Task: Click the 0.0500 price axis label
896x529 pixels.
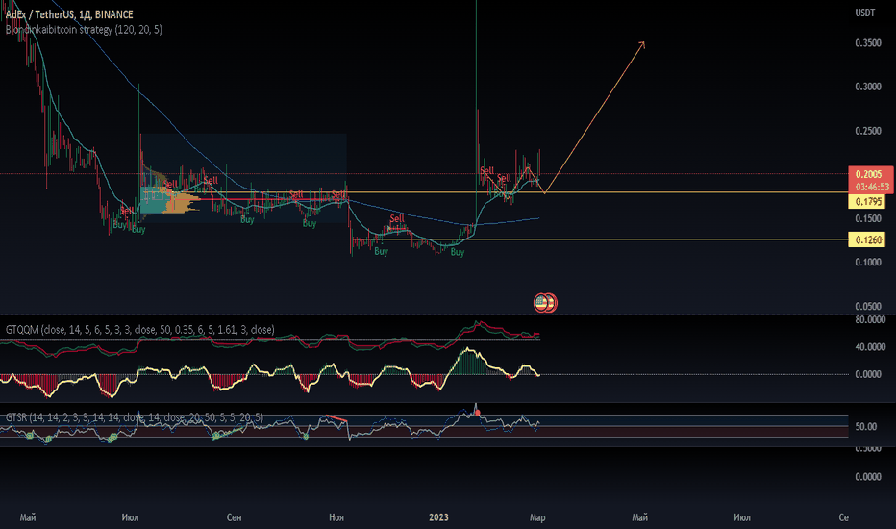Action: point(868,306)
